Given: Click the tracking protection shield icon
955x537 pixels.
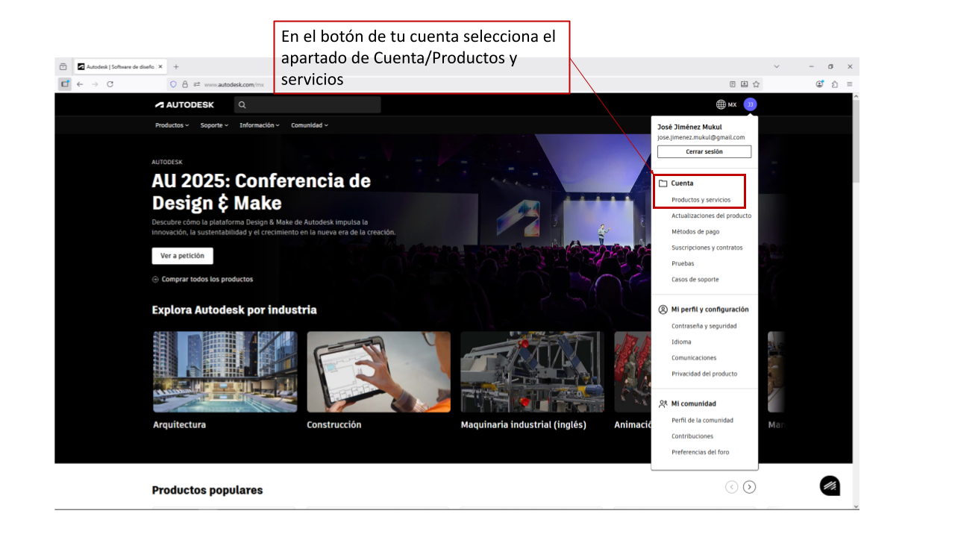Looking at the screenshot, I should [x=173, y=84].
